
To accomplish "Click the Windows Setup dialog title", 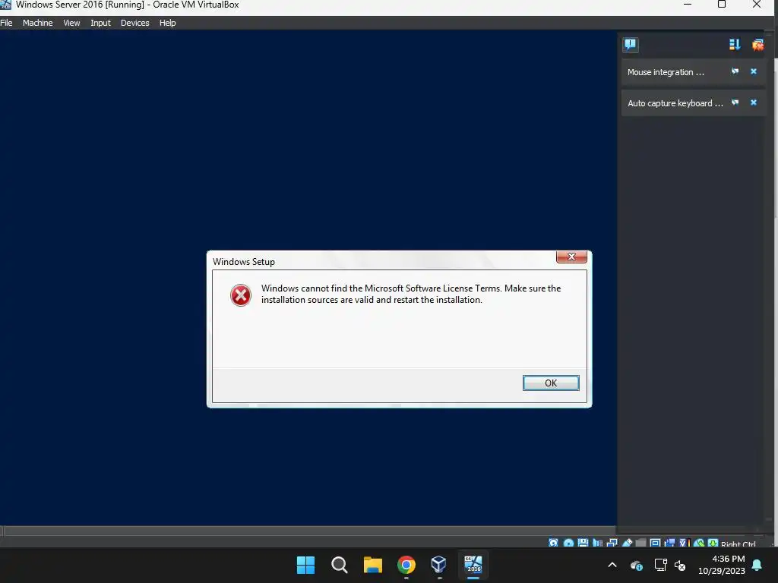I will (x=244, y=262).
